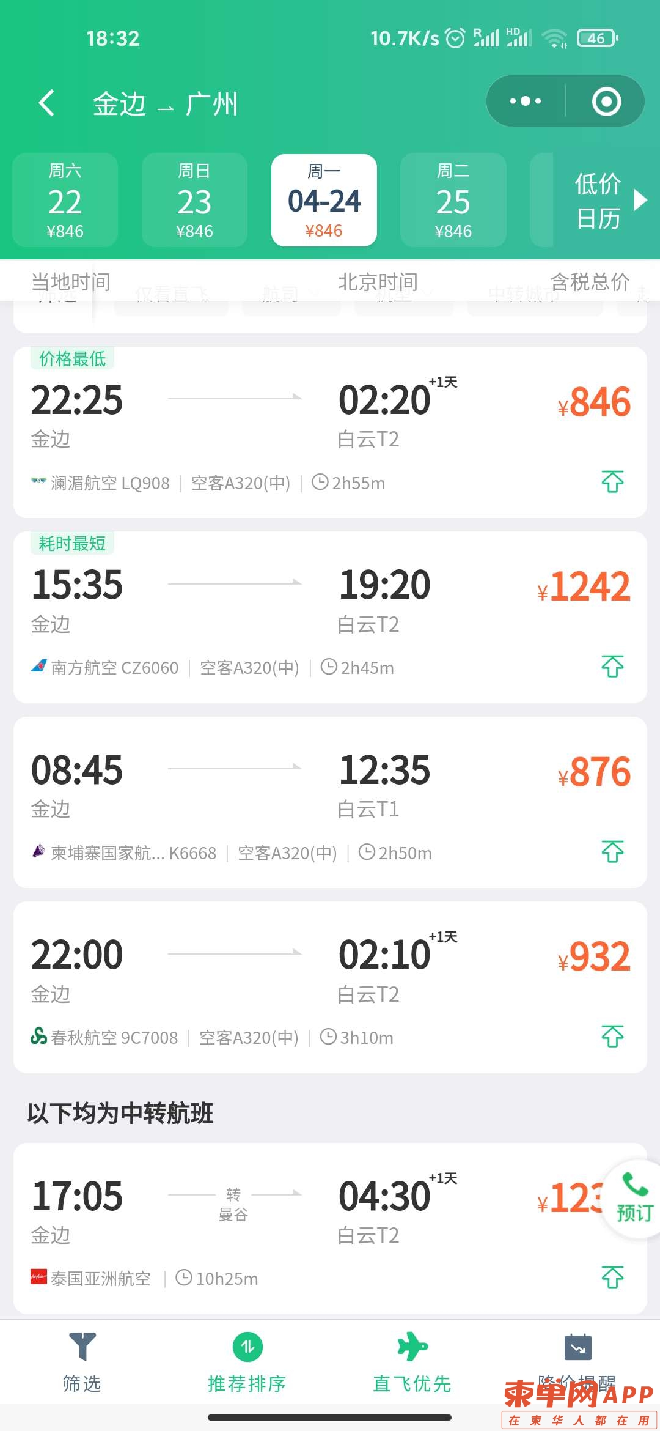Share the CZ6060 flight with the arrow icon
This screenshot has height=1431, width=660.
point(612,666)
